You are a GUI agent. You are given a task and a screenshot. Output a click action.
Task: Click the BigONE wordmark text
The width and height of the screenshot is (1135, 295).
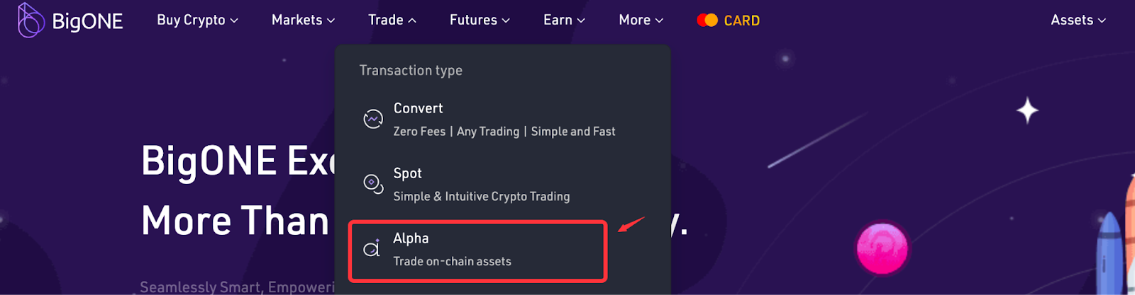[x=87, y=22]
